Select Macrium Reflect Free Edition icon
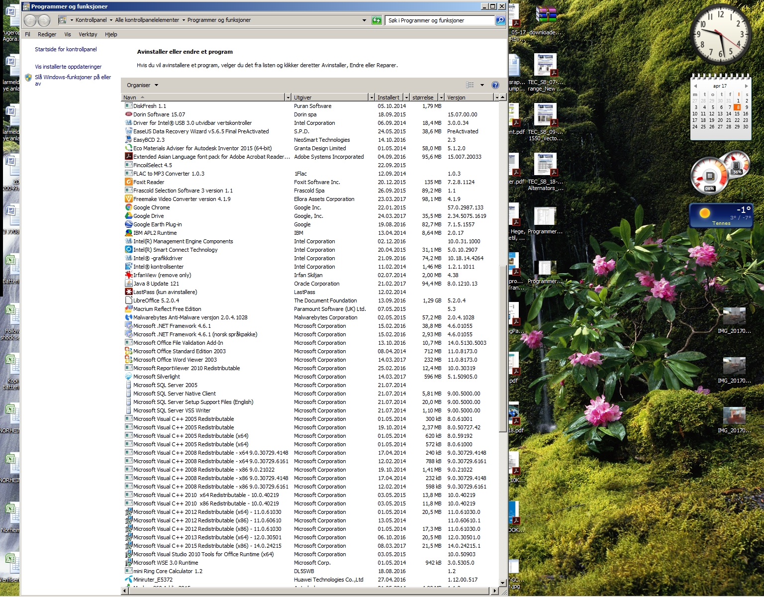764x597 pixels. 129,309
